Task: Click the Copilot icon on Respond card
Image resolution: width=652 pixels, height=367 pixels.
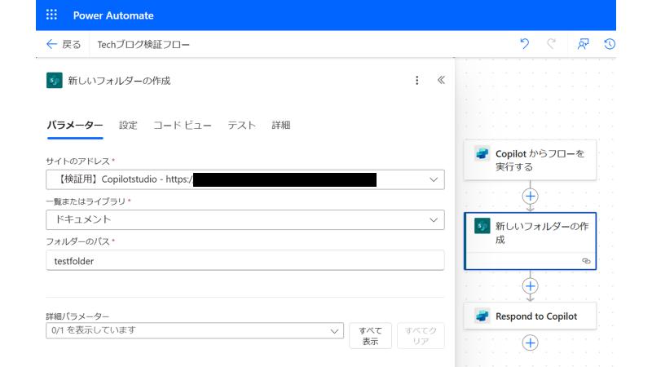Action: coord(482,316)
